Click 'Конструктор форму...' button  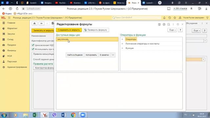(x=44, y=68)
